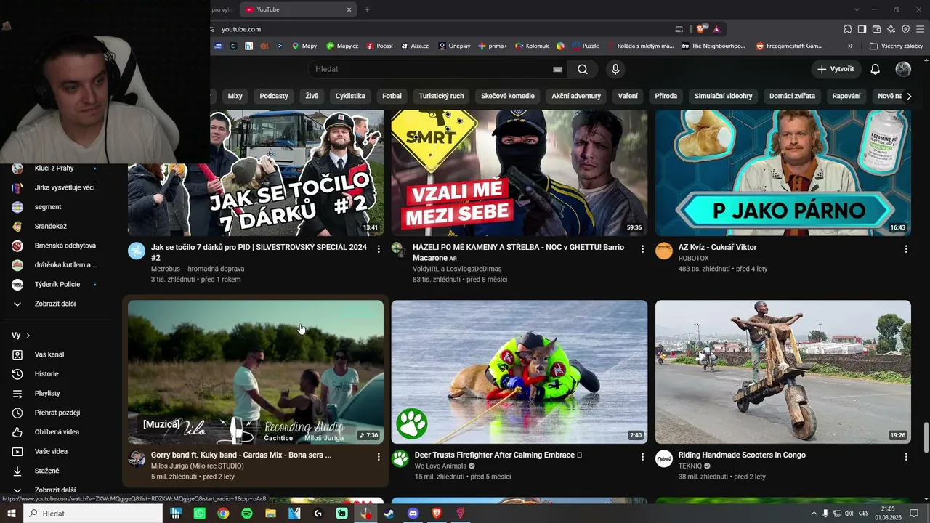Open the Stažené downloads section
This screenshot has width=930, height=523.
coord(47,471)
